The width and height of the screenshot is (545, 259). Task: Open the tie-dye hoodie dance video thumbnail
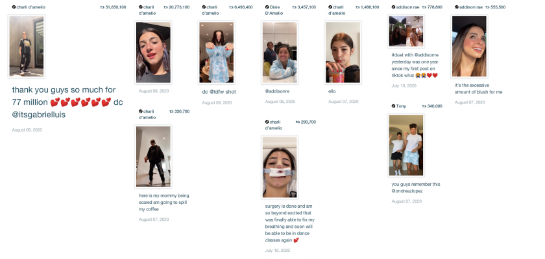pyautogui.click(x=217, y=52)
